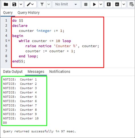Expand the save options dropdown arrow

21,4
